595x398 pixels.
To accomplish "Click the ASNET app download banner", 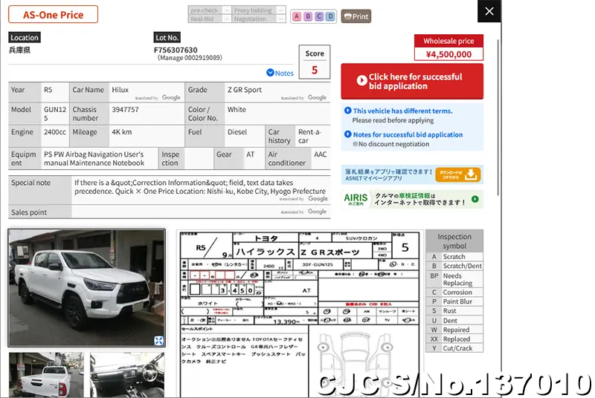I will pos(412,174).
